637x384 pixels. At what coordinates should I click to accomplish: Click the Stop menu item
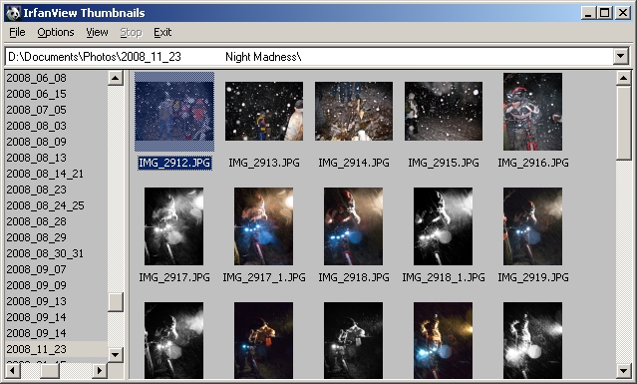tap(131, 32)
